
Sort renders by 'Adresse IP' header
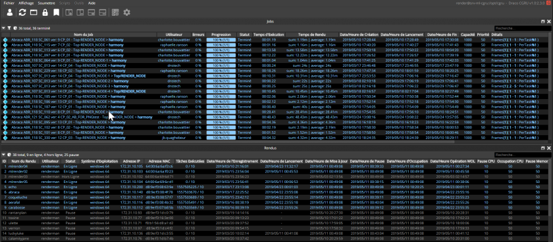132,161
